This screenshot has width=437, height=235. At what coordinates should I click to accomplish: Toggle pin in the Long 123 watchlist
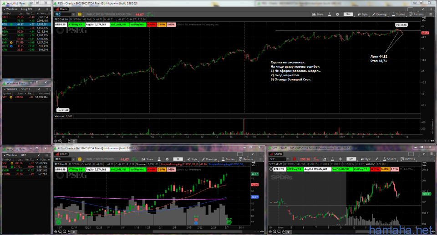[x=39, y=9]
